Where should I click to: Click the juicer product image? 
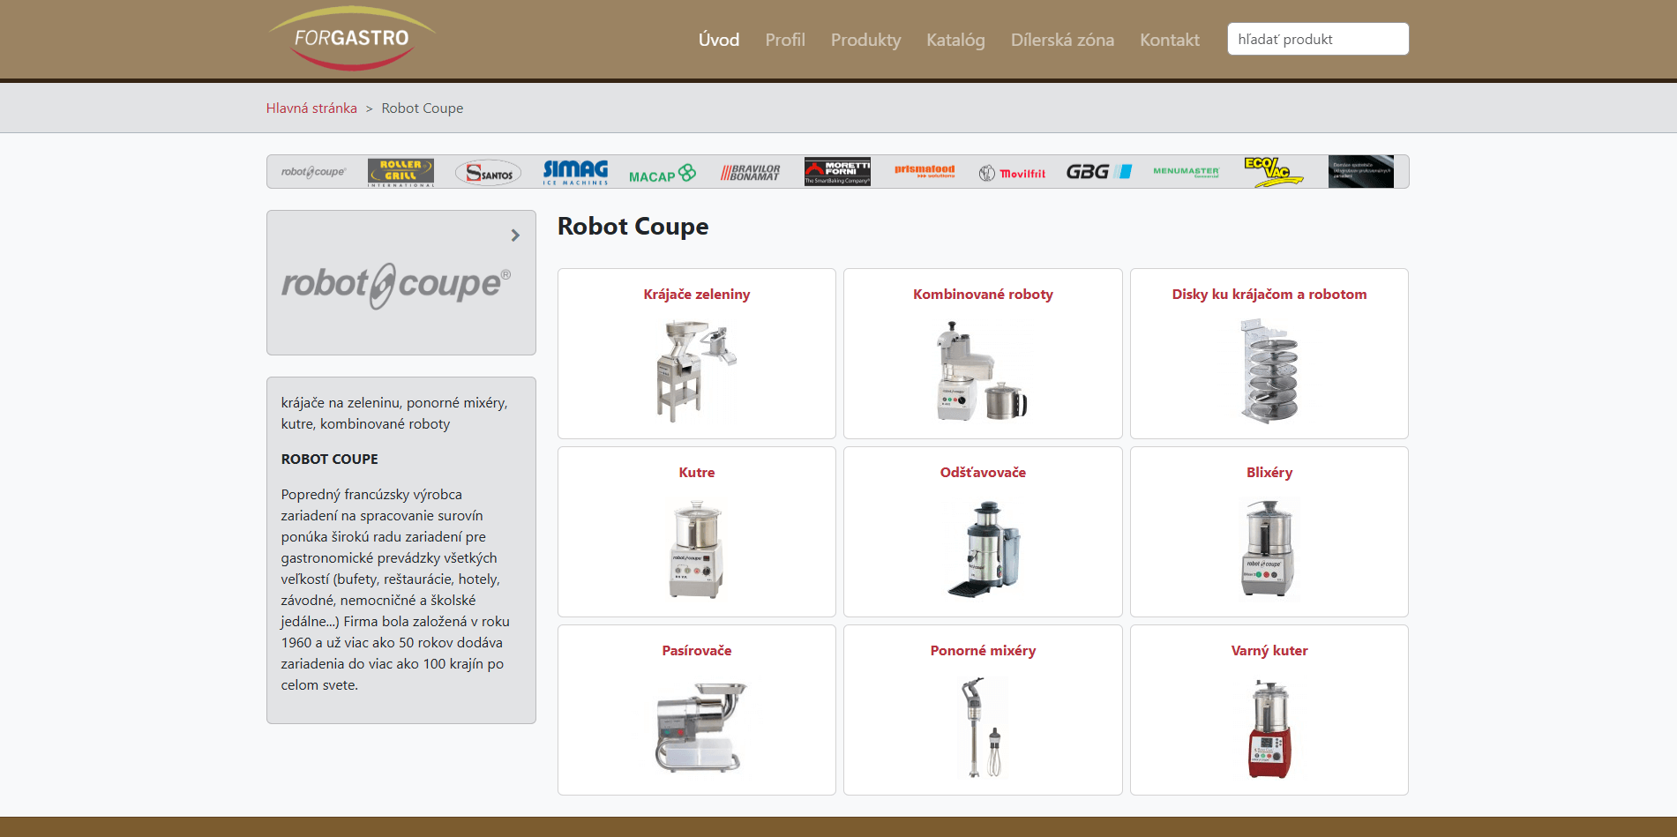pos(983,549)
